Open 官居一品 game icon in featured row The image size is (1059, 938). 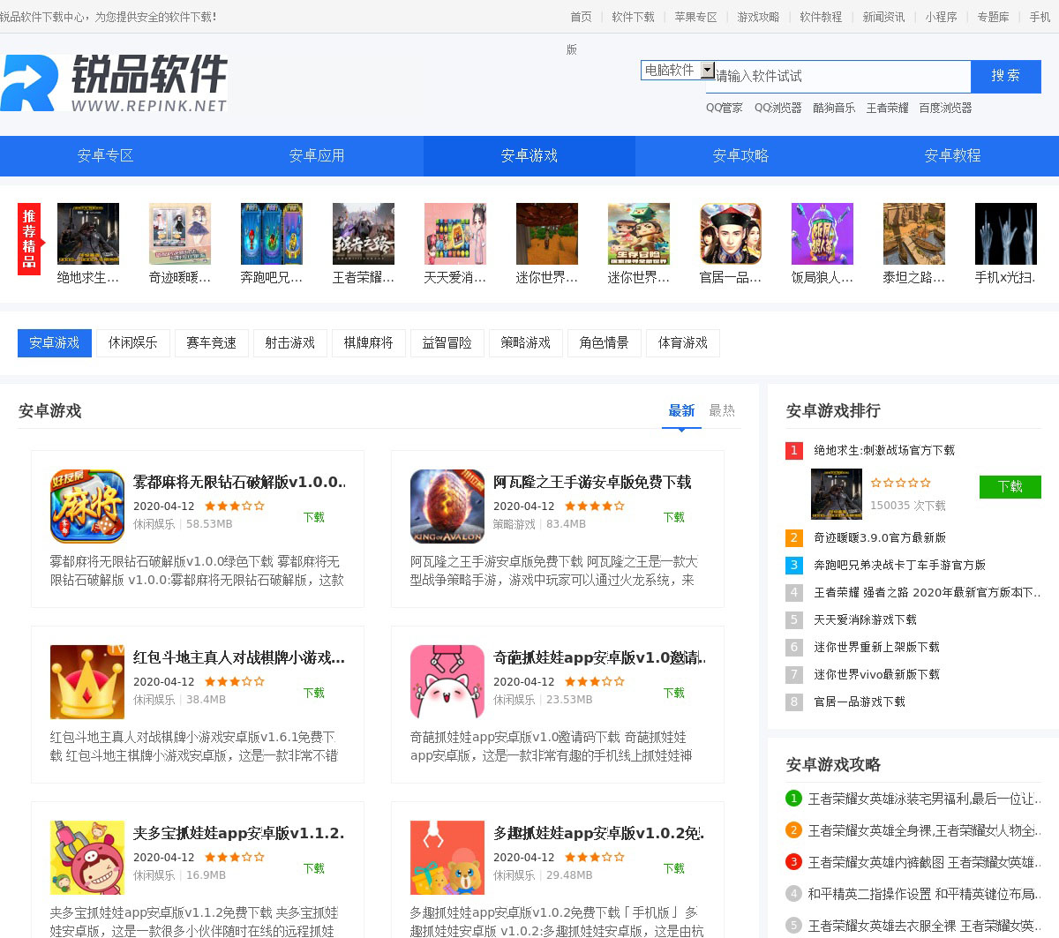pos(731,234)
